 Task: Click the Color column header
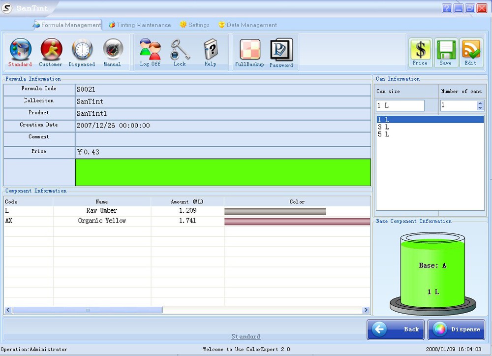297,201
